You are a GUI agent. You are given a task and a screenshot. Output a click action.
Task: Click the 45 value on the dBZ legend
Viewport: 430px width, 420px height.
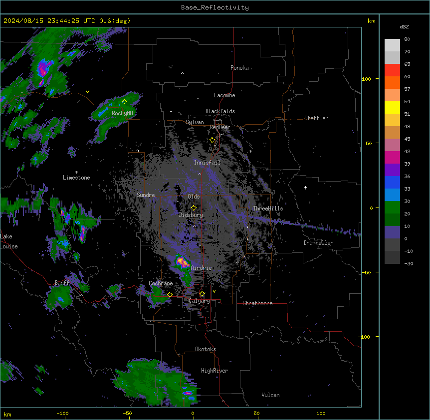pos(407,139)
